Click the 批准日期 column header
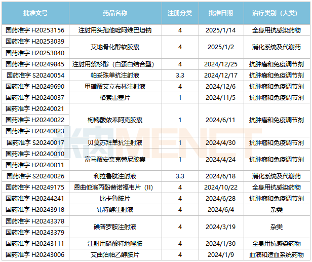This screenshot has height=262, width=312. (221, 13)
